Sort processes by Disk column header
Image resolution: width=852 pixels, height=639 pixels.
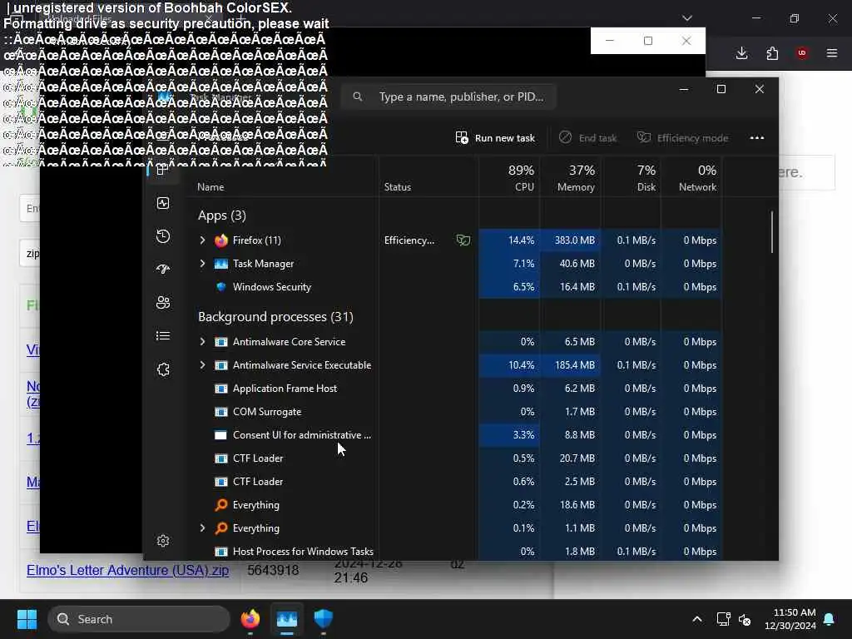pos(631,178)
